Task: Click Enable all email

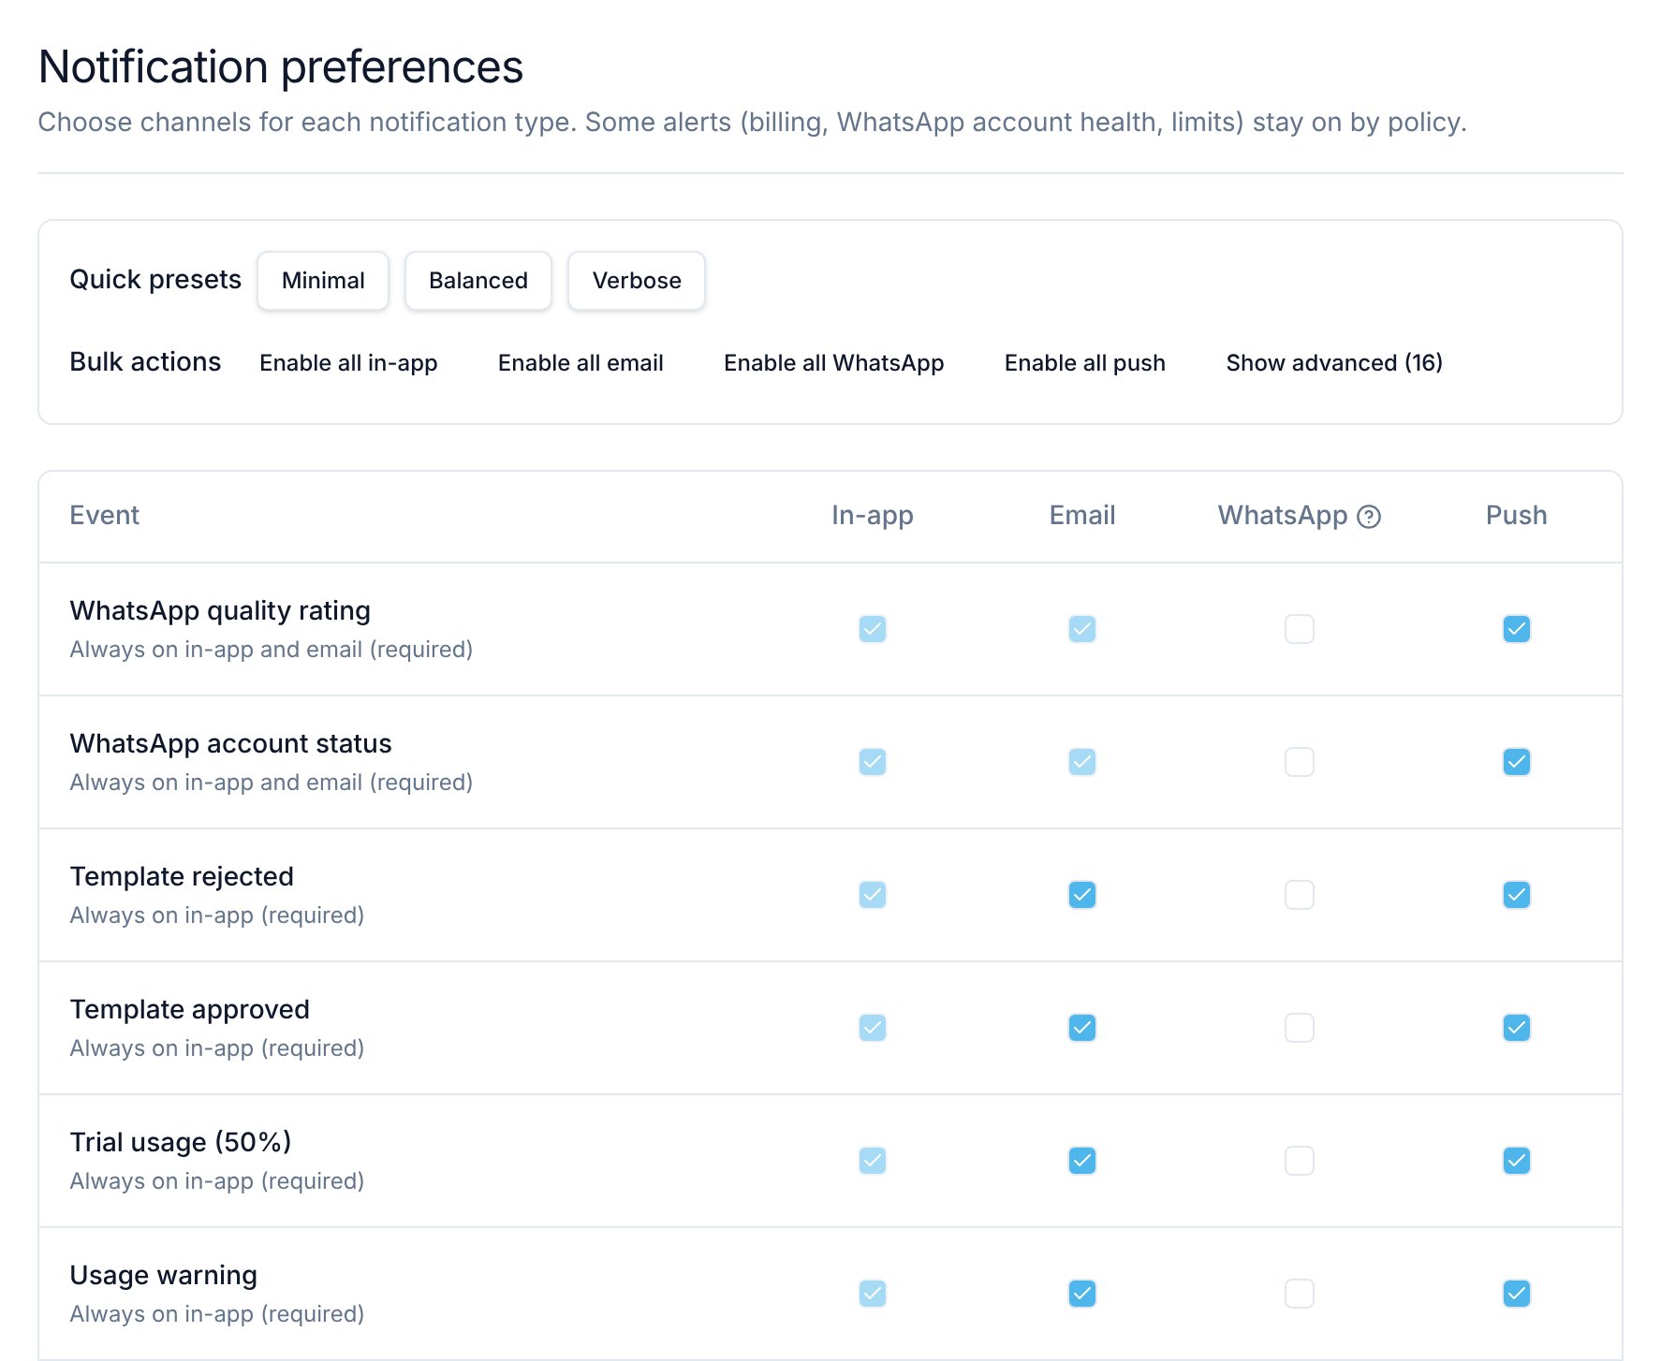Action: pos(581,363)
